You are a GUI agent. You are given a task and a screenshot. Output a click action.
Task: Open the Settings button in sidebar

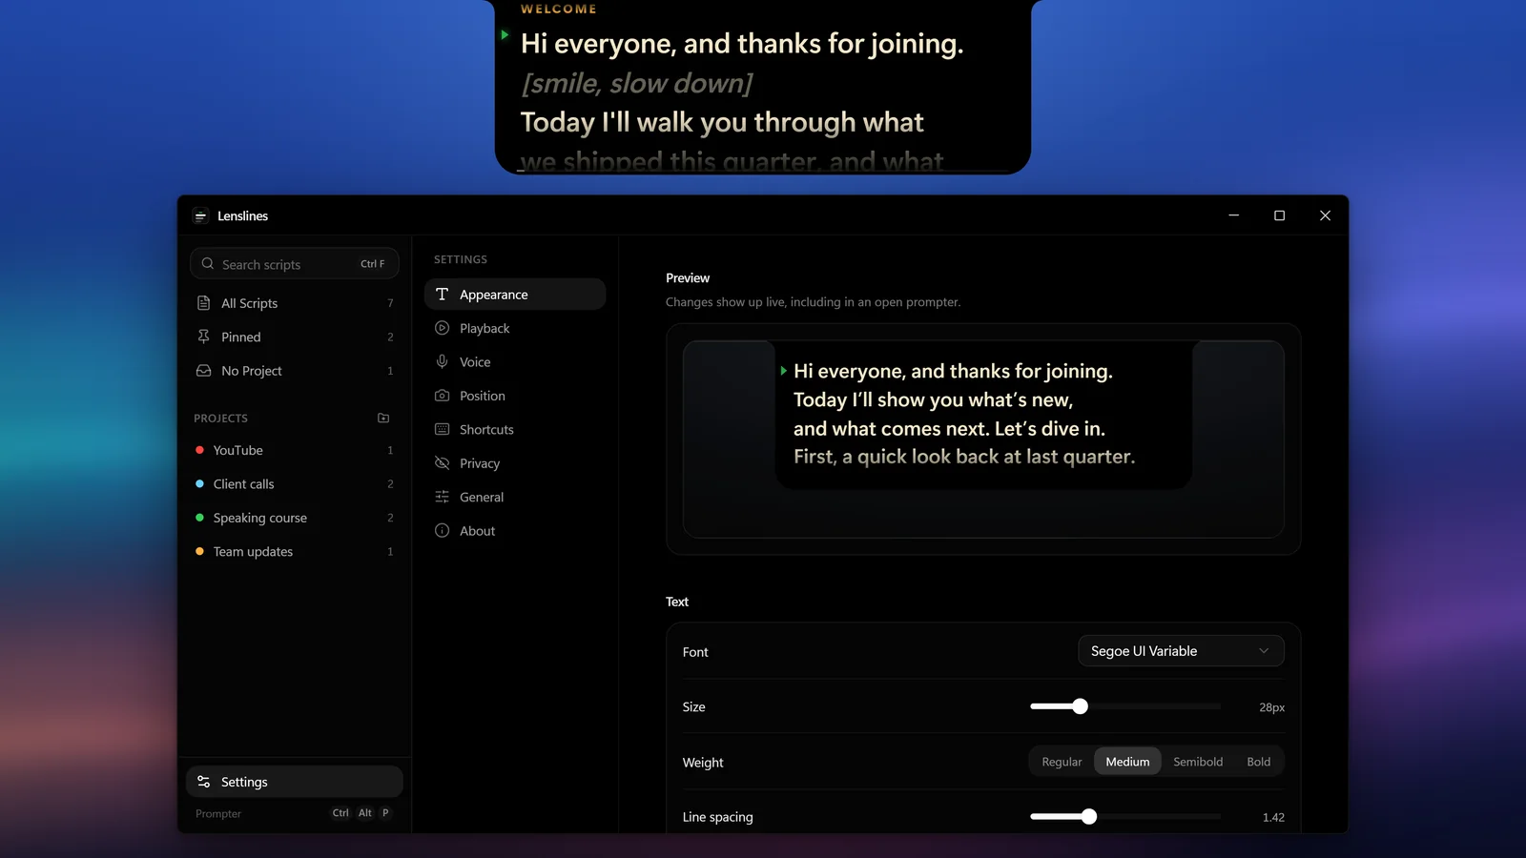tap(295, 782)
